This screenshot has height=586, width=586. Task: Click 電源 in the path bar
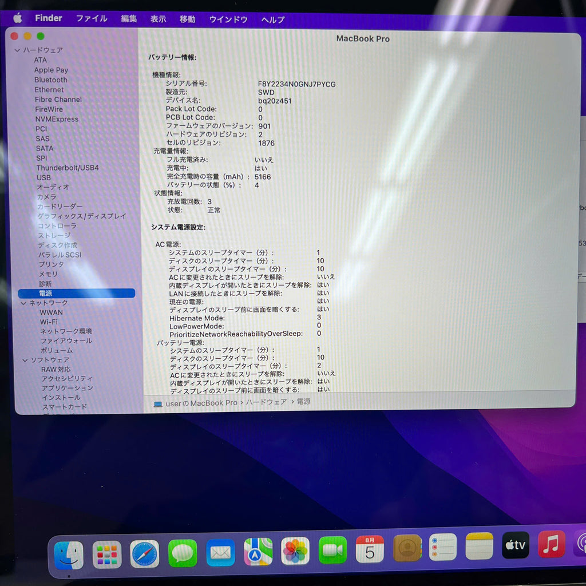(x=303, y=402)
